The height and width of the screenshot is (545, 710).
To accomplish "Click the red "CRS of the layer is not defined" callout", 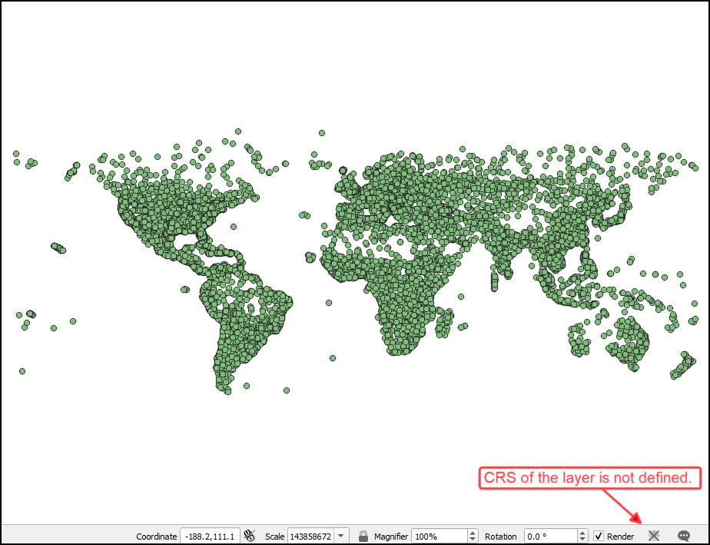I will pyautogui.click(x=591, y=478).
